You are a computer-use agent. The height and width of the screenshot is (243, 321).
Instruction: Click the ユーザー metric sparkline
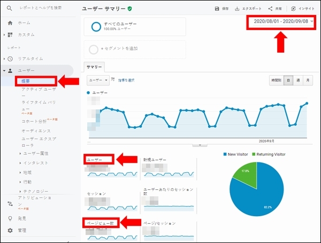(112, 174)
